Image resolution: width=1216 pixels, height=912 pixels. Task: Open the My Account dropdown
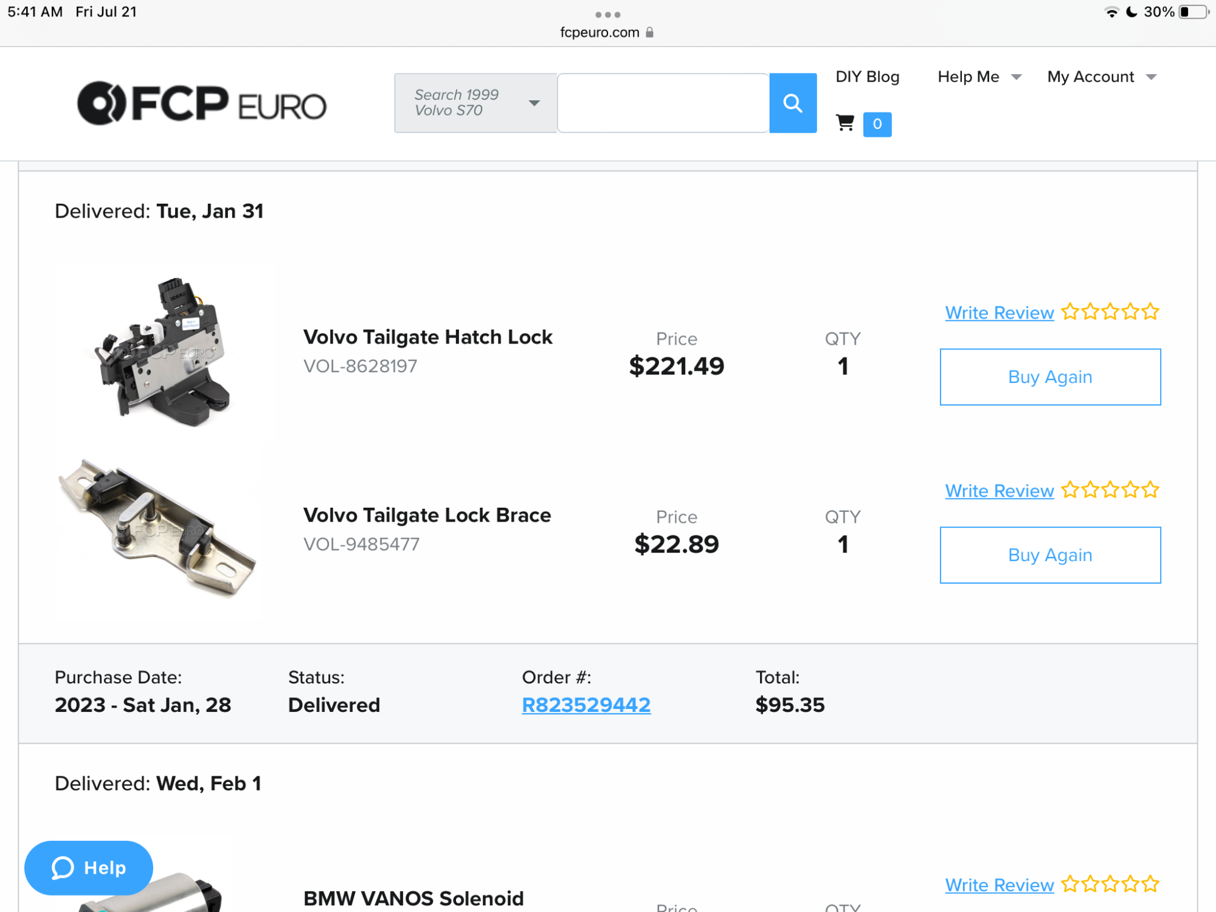pos(1101,77)
